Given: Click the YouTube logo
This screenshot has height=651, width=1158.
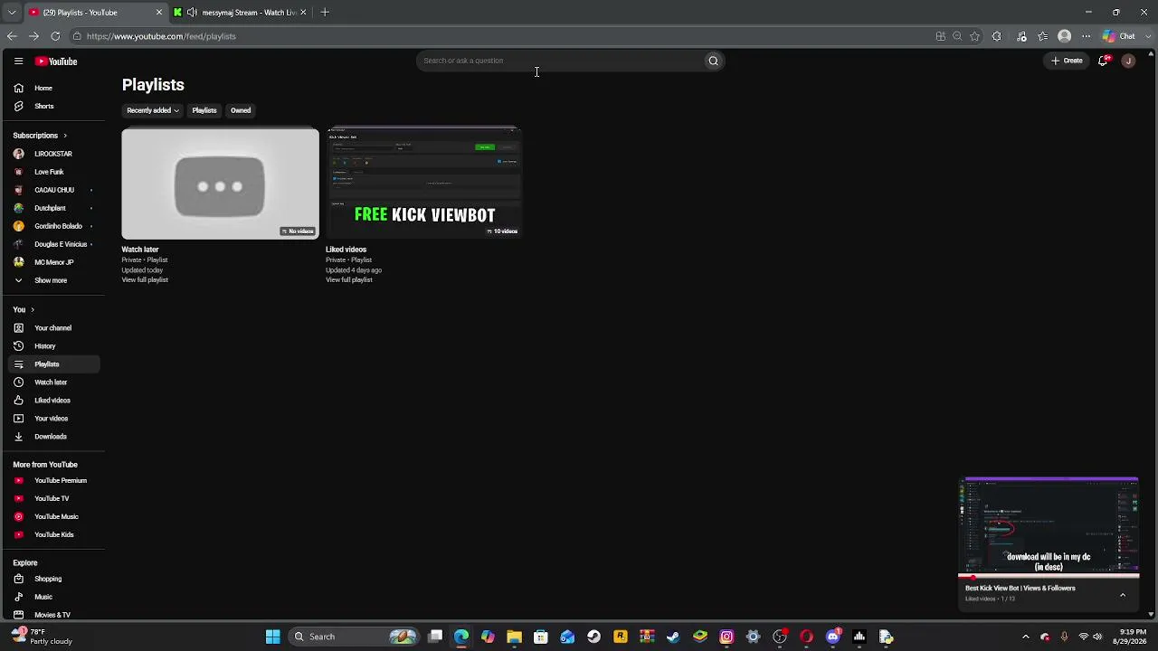Looking at the screenshot, I should click(56, 61).
